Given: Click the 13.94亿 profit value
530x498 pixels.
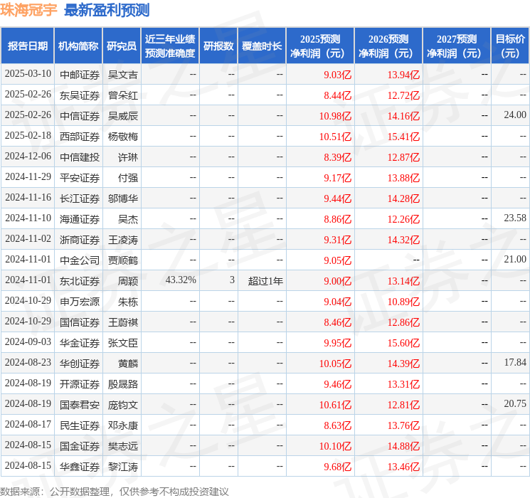Looking at the screenshot, I should (x=403, y=75).
